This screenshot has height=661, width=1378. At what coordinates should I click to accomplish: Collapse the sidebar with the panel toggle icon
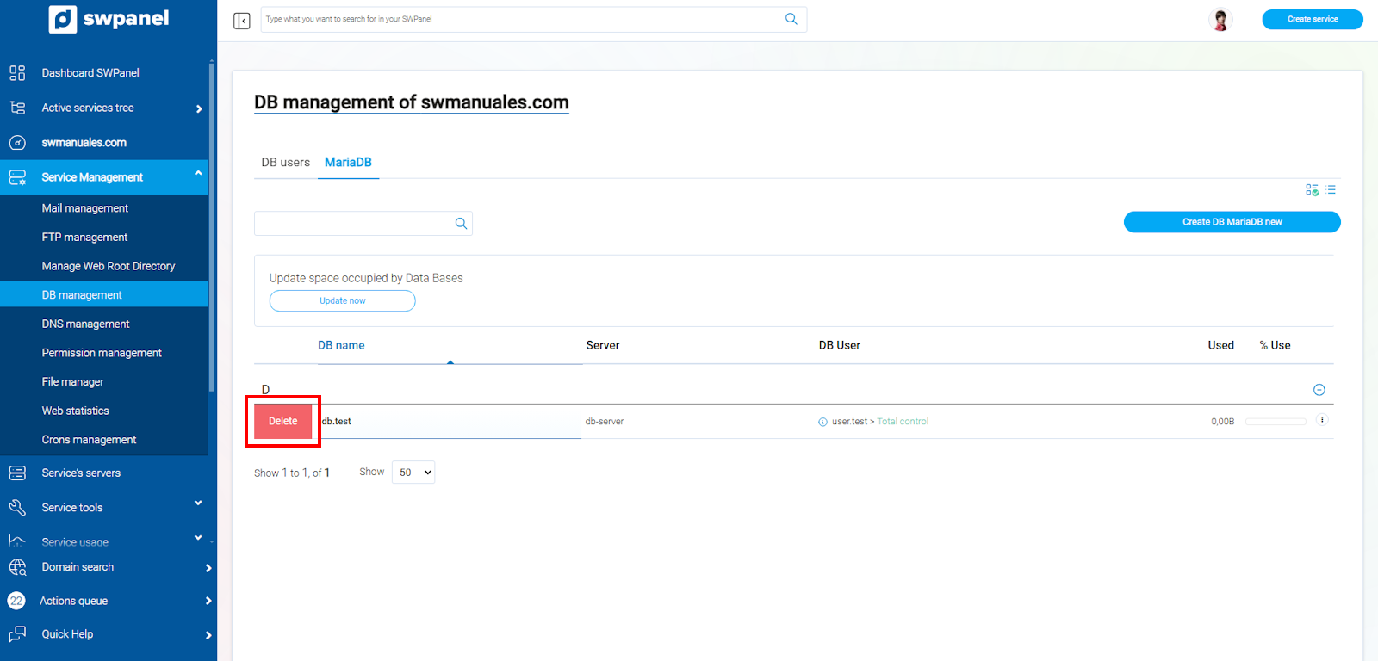tap(241, 21)
